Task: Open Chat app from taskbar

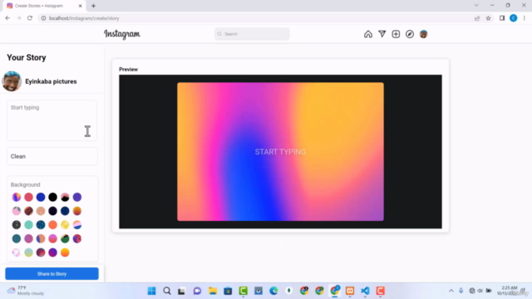Action: (197, 291)
